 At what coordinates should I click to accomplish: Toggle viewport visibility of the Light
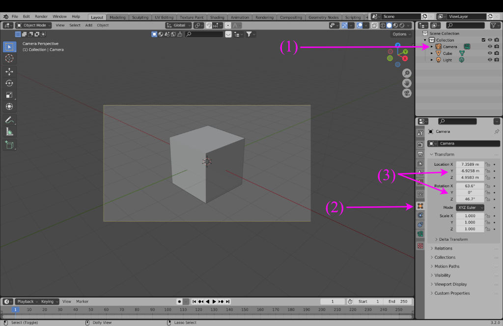click(490, 60)
